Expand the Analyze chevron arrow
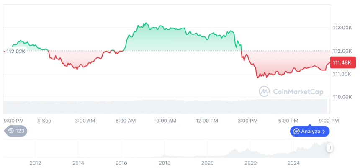The width and height of the screenshot is (360, 168). 324,132
